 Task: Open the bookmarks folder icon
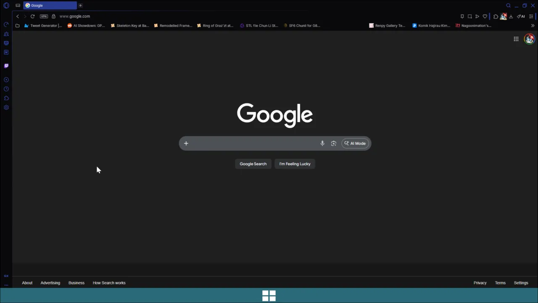click(x=17, y=26)
